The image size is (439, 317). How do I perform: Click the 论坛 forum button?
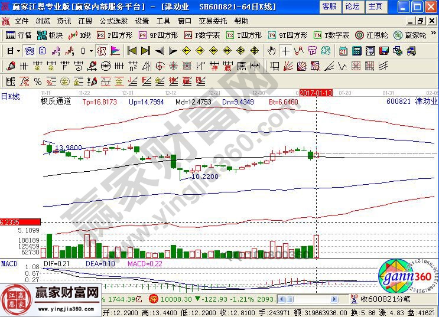click(x=353, y=6)
